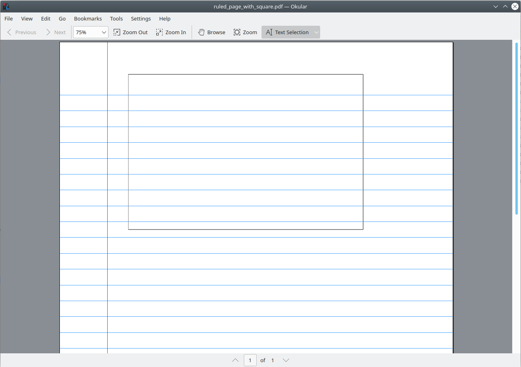Open the Help menu
The height and width of the screenshot is (367, 521).
[x=165, y=18]
